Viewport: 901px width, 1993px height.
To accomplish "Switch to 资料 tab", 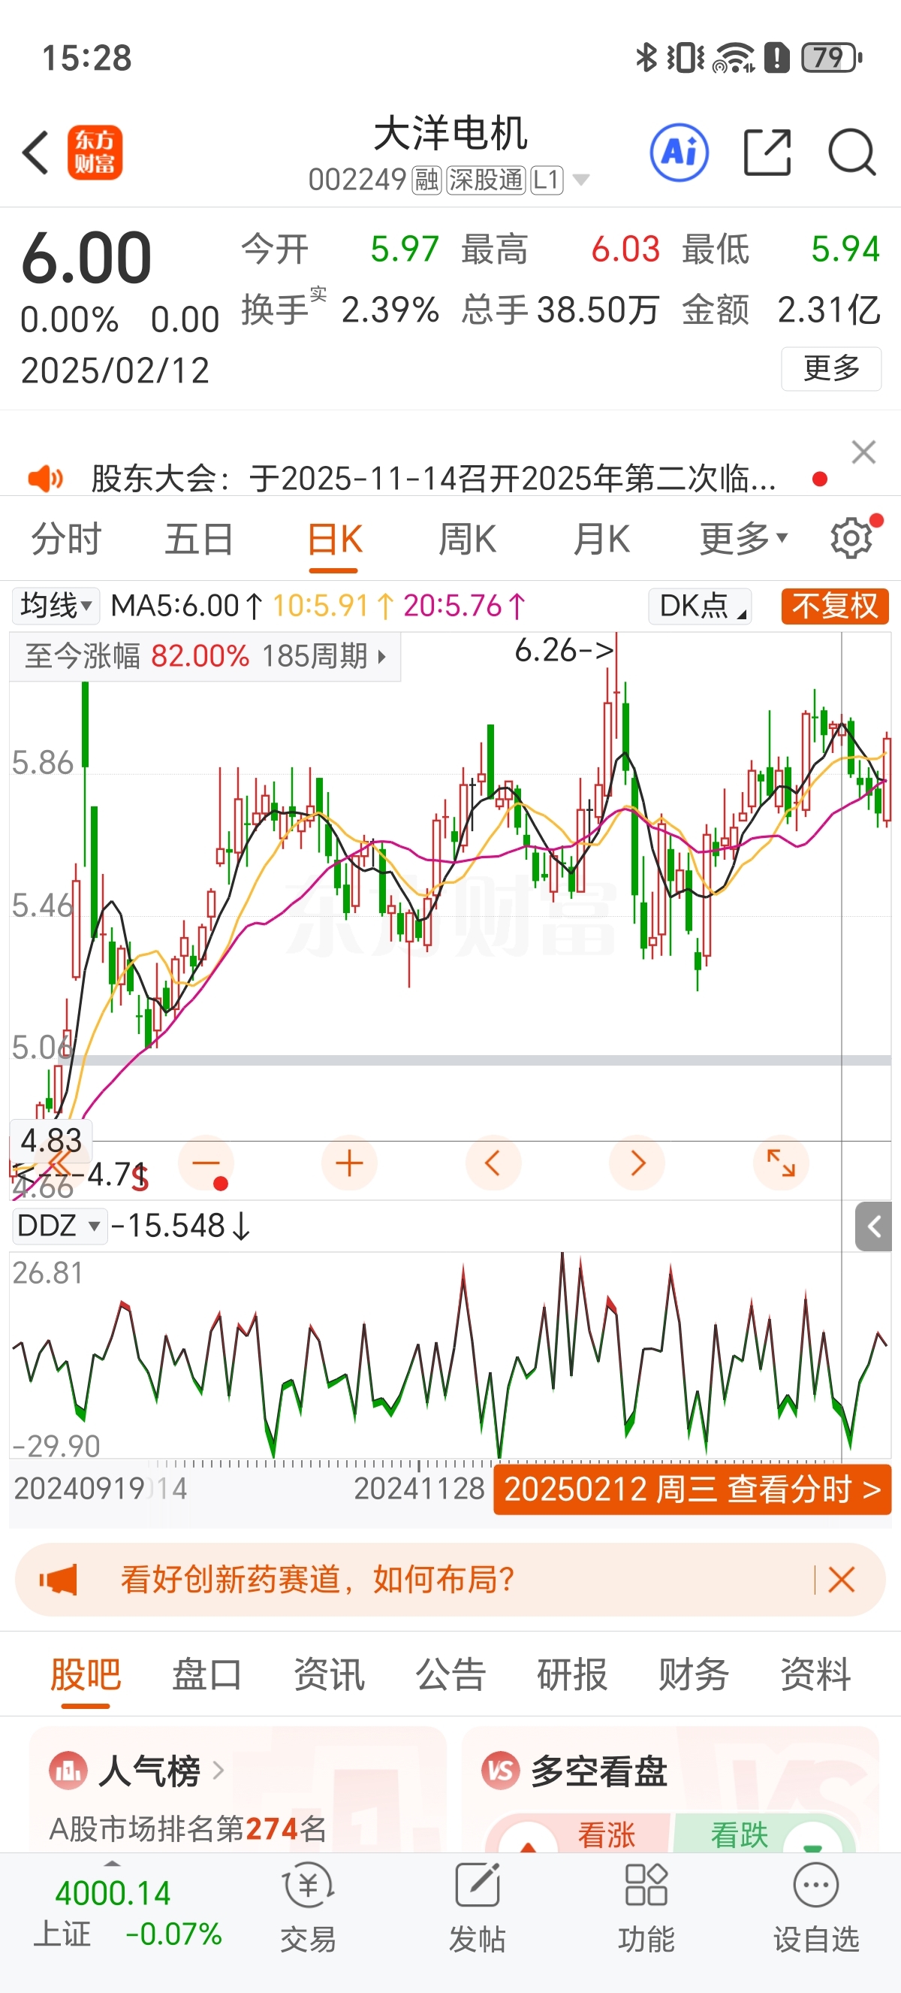I will pos(815,1675).
